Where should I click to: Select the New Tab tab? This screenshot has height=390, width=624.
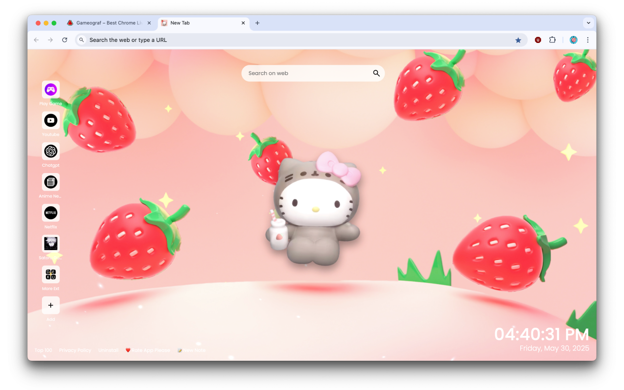click(x=204, y=23)
